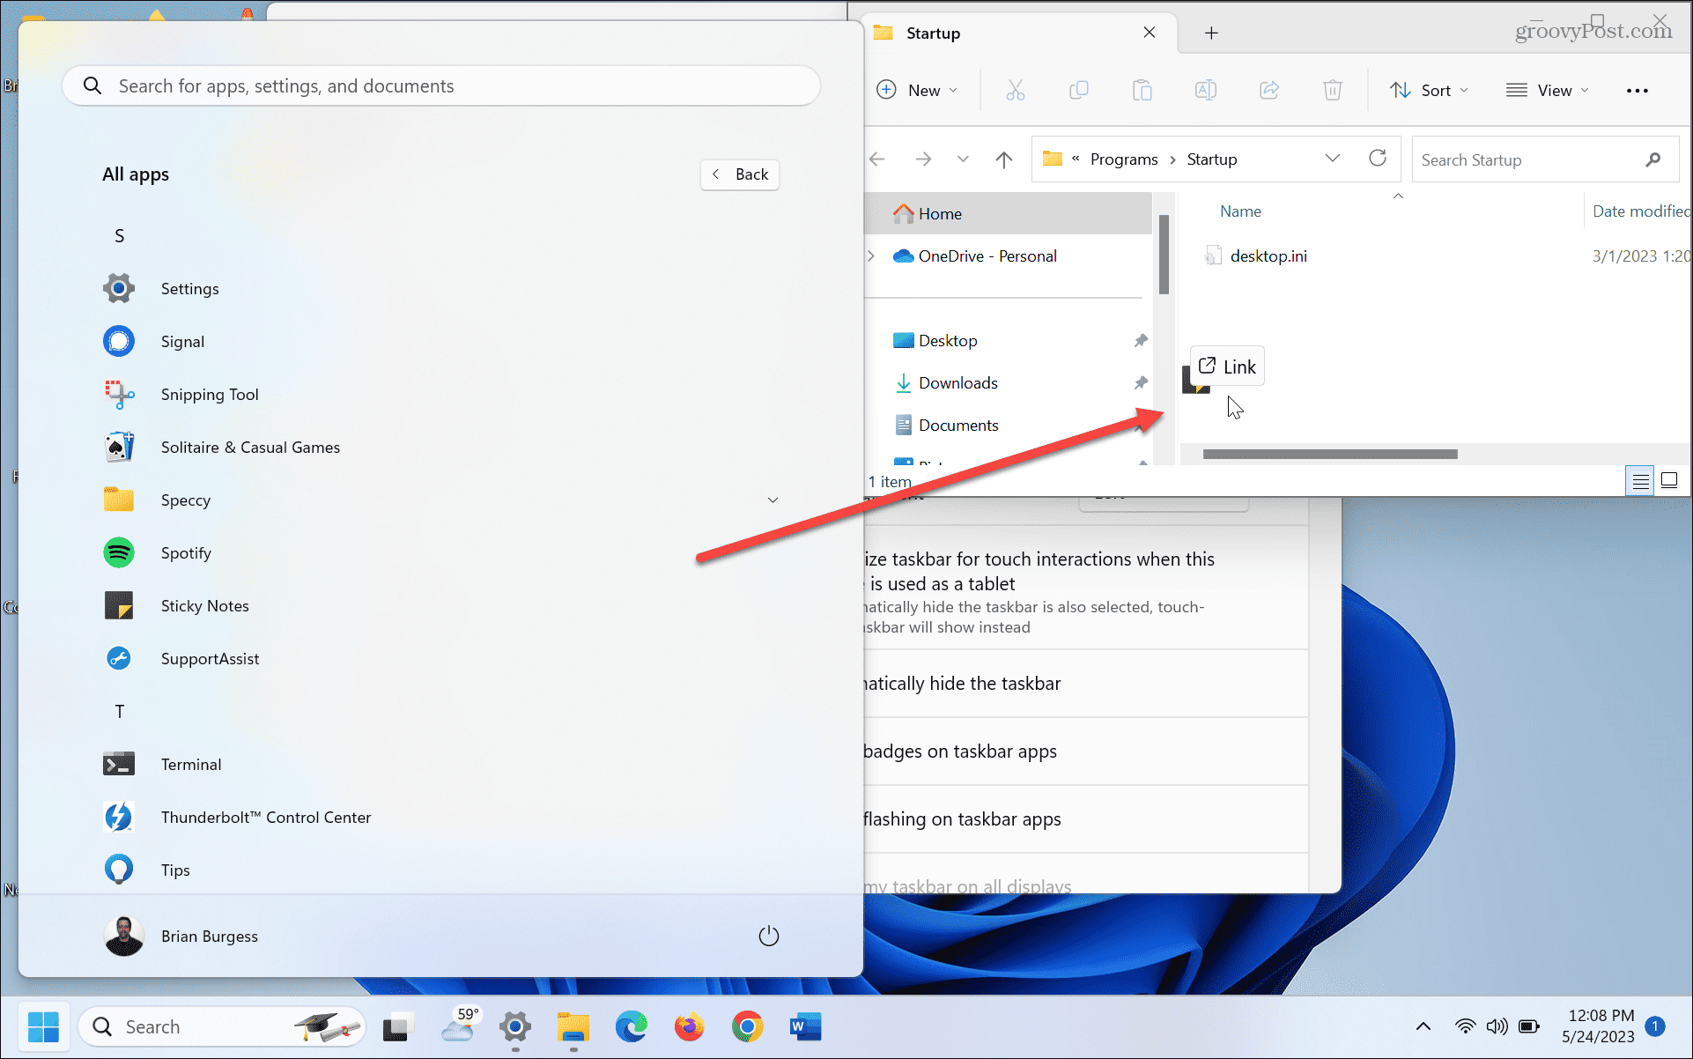Open the Sort dropdown menu

click(x=1429, y=90)
